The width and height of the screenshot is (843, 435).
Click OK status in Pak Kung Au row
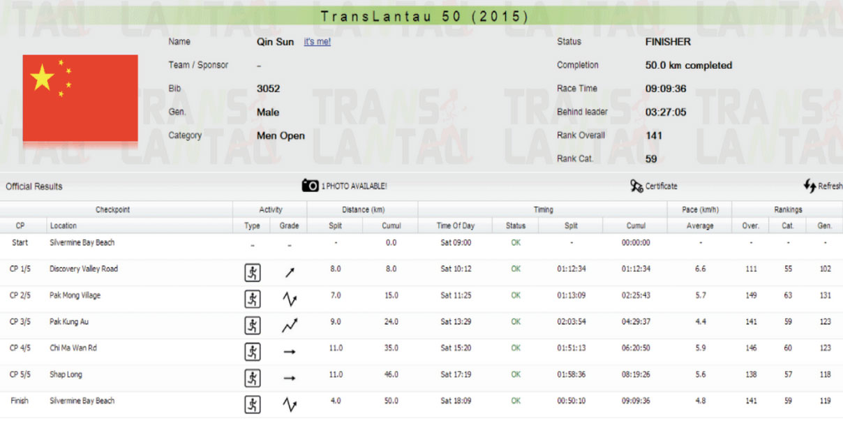(516, 322)
